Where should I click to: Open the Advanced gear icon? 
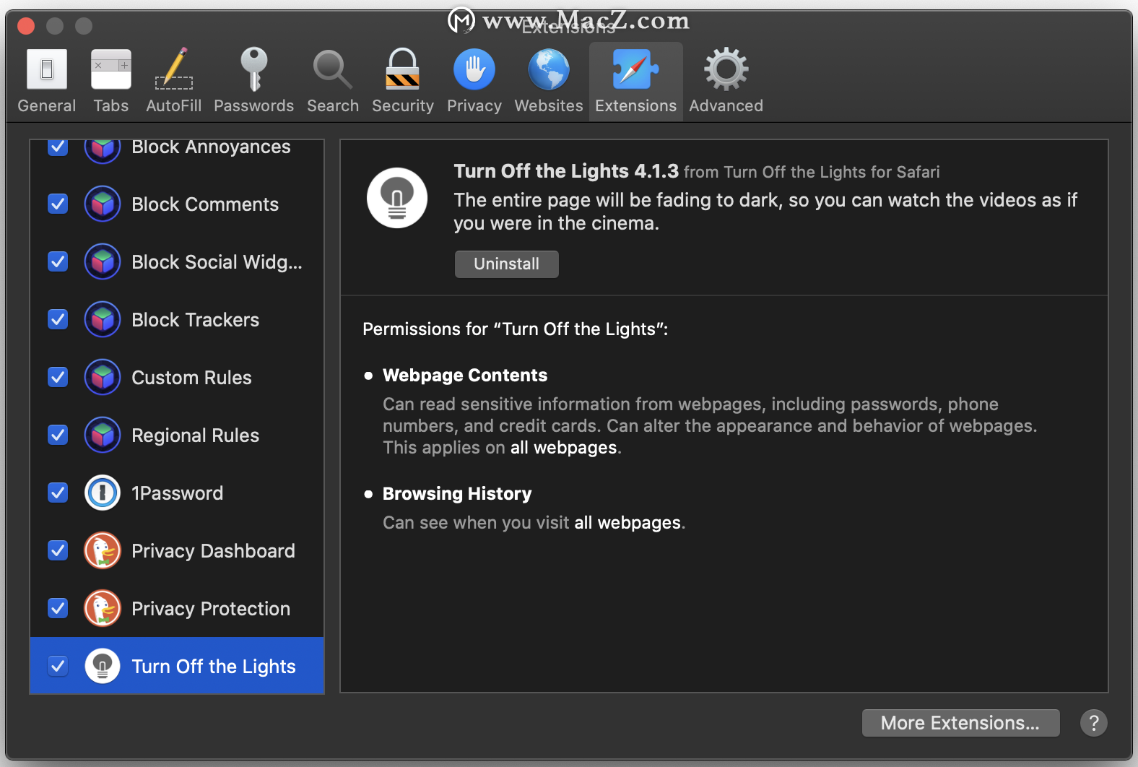pyautogui.click(x=726, y=69)
